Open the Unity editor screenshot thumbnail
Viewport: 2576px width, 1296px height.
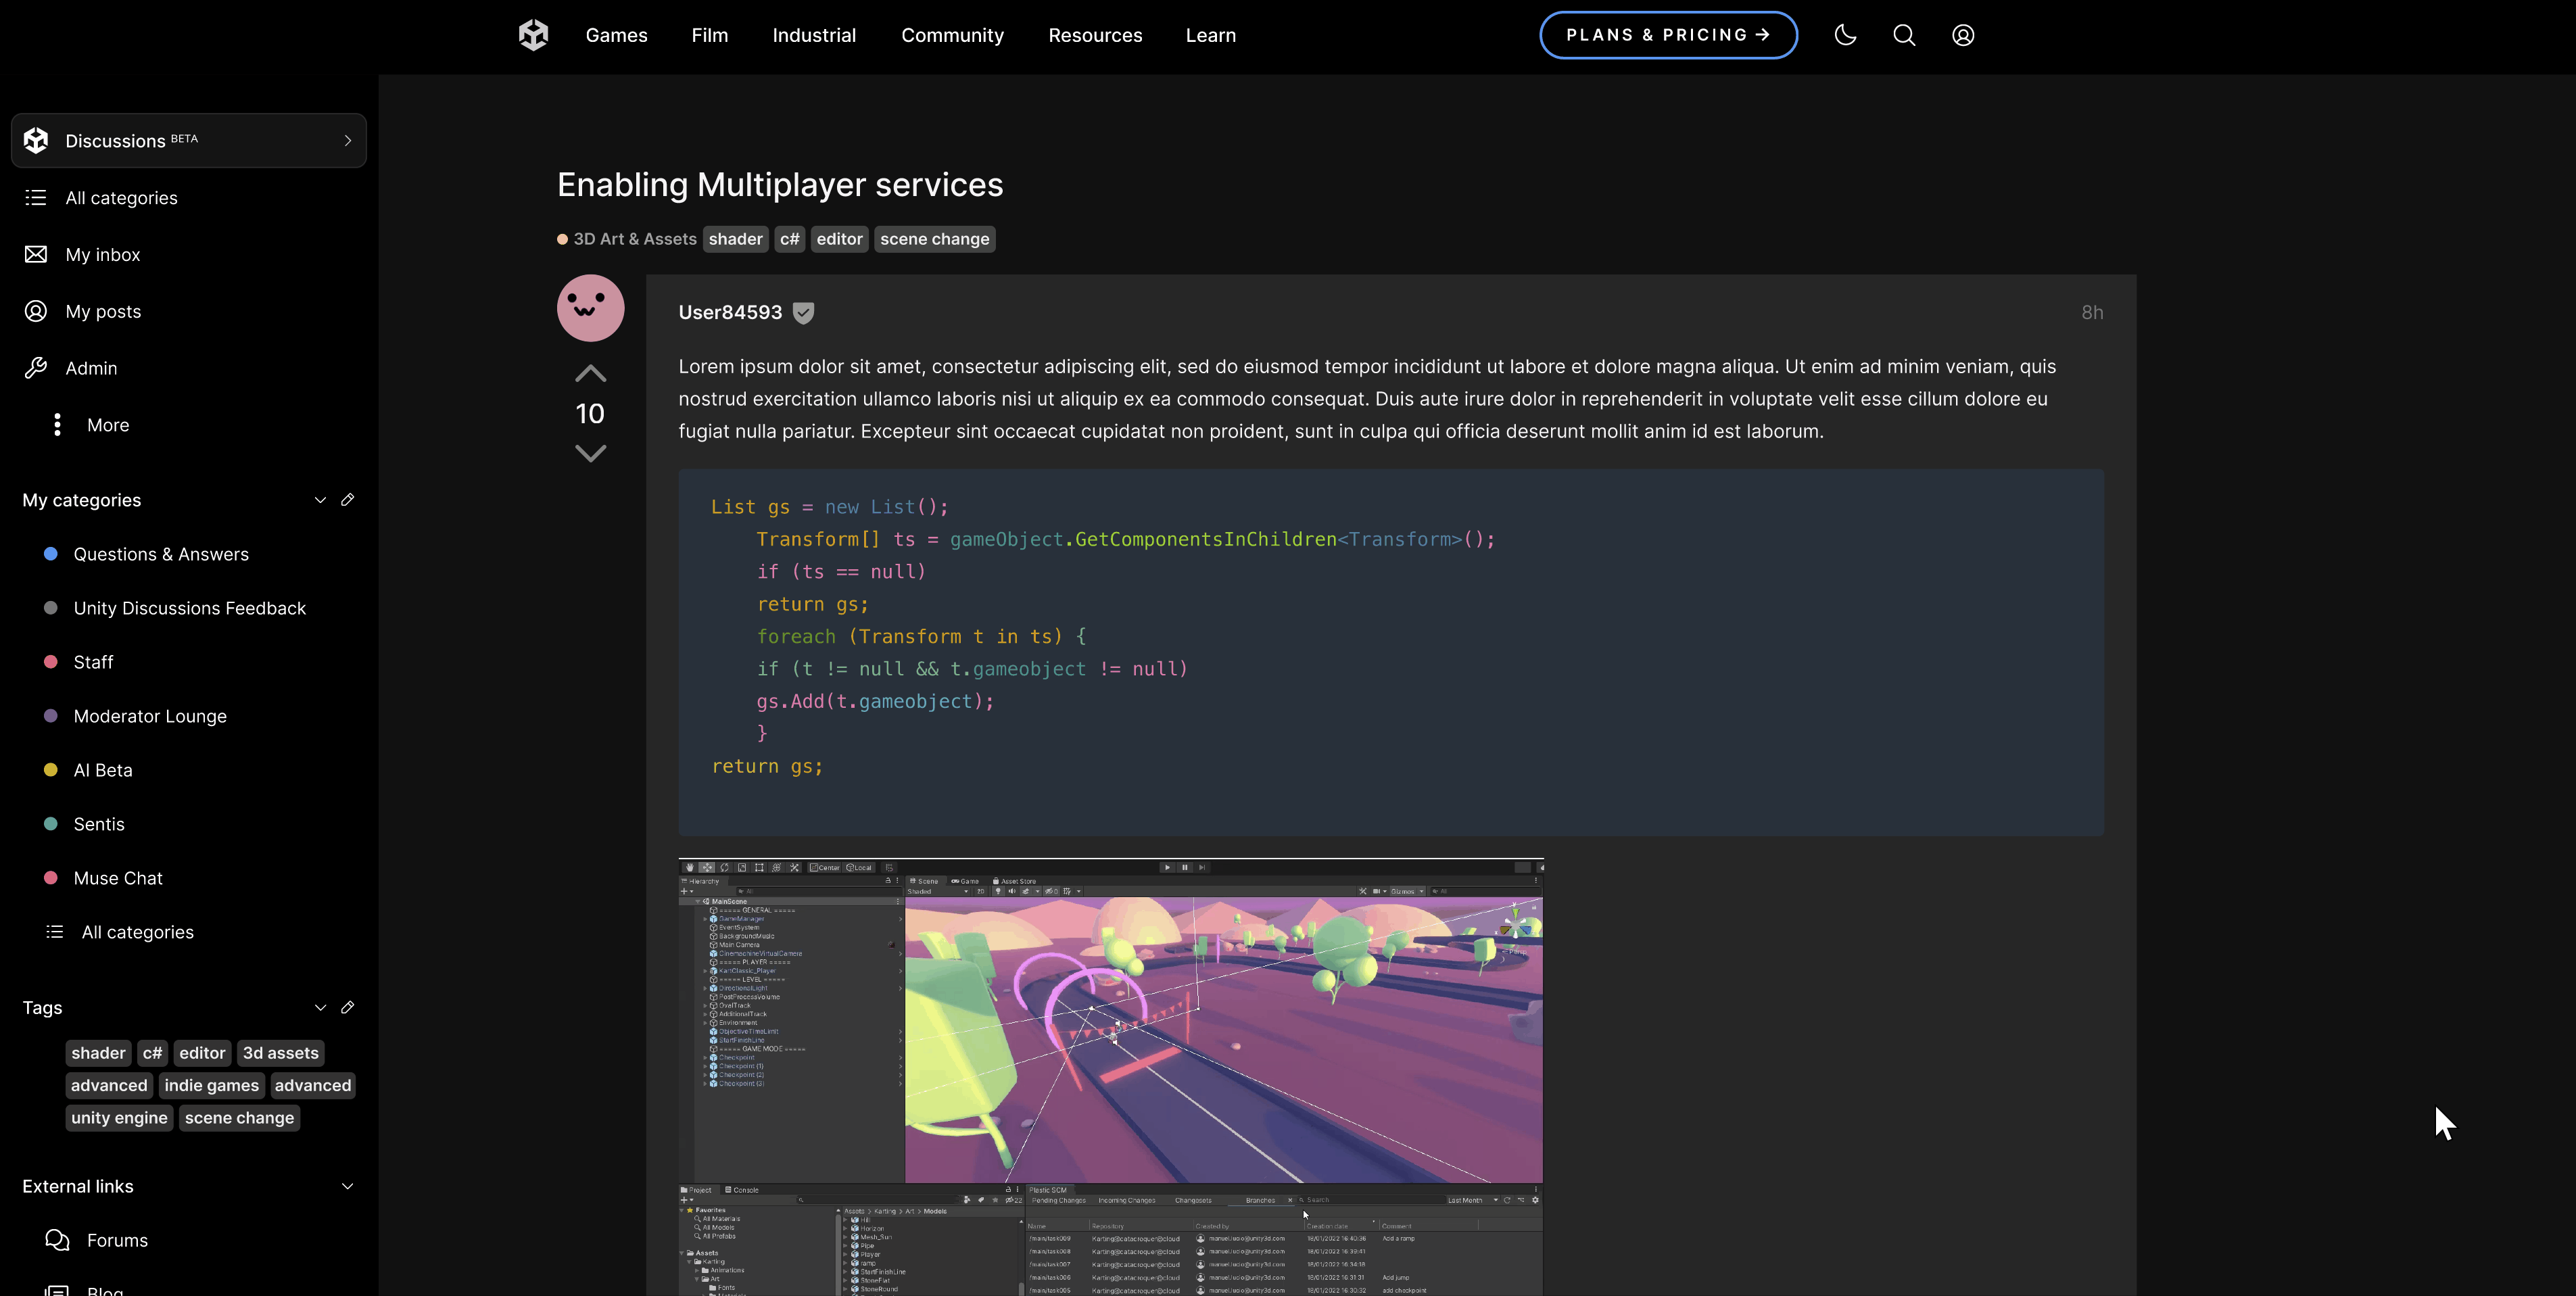click(x=1110, y=1076)
